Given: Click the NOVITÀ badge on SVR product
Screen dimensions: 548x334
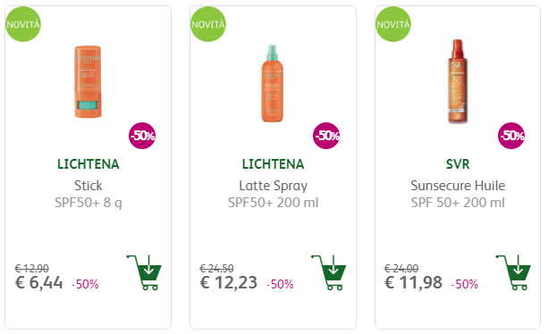Looking at the screenshot, I should [392, 24].
